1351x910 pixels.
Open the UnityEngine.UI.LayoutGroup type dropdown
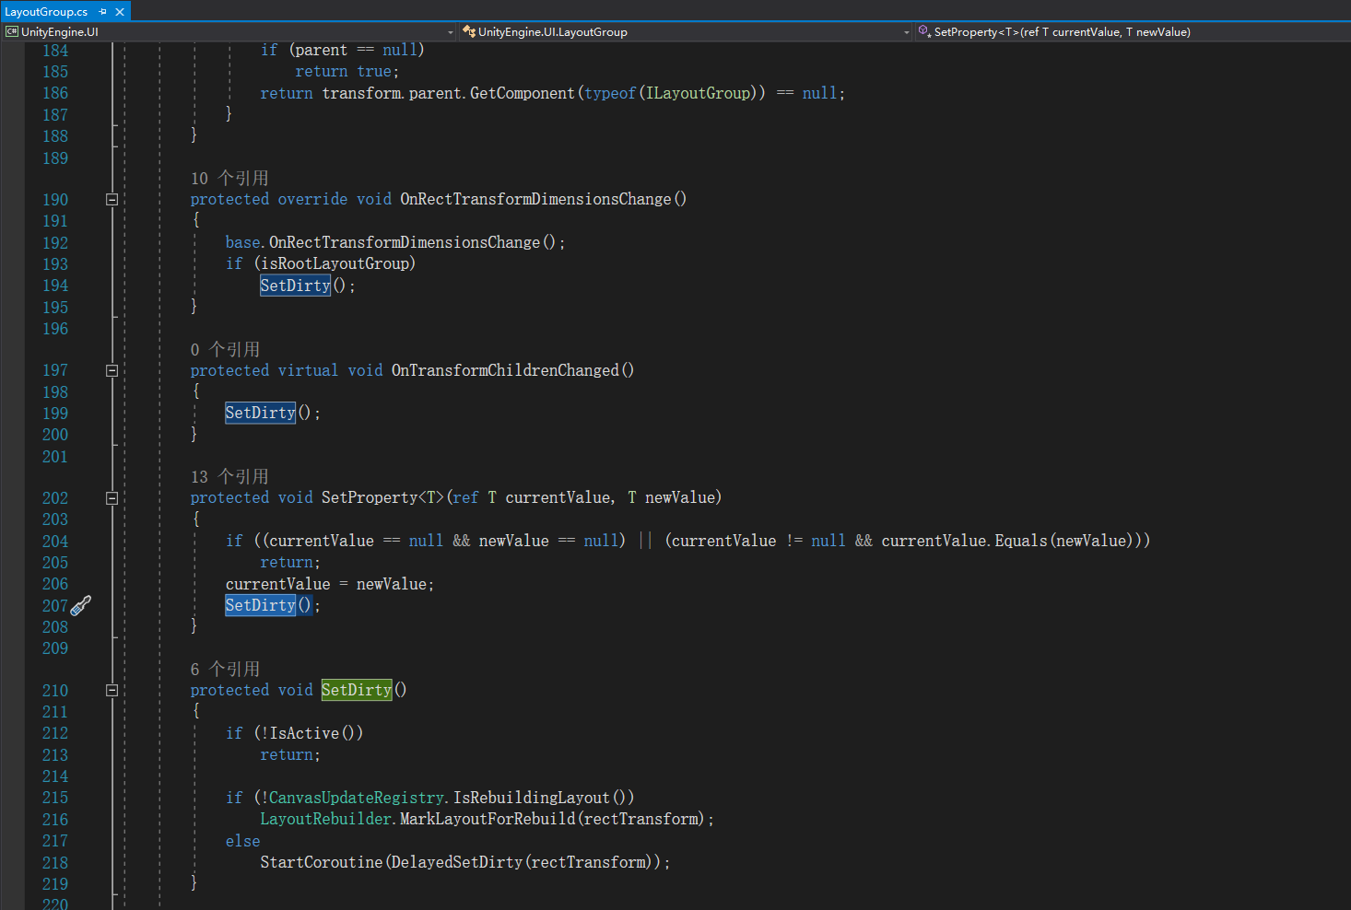tap(907, 32)
